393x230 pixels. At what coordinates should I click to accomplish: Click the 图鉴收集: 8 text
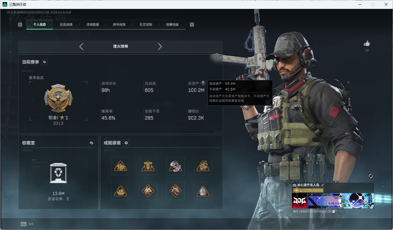click(58, 199)
